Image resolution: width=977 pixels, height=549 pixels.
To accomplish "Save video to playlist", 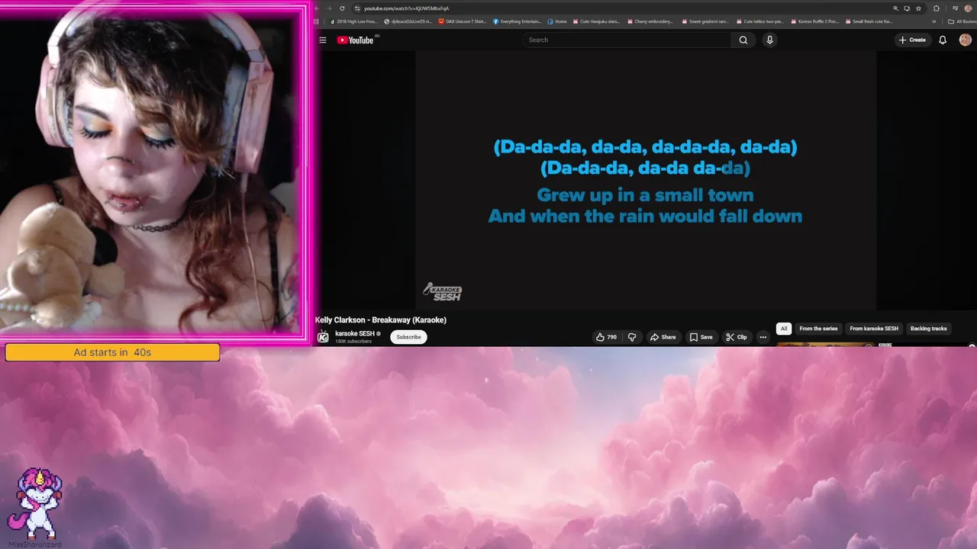I will coord(701,337).
